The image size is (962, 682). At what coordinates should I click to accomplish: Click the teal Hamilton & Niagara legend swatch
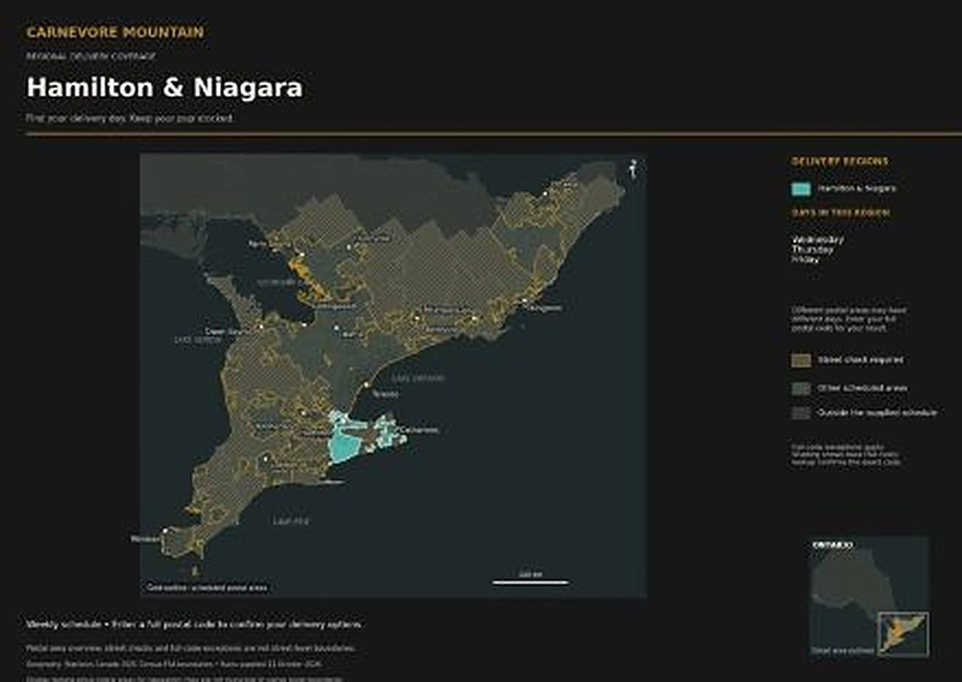point(801,189)
